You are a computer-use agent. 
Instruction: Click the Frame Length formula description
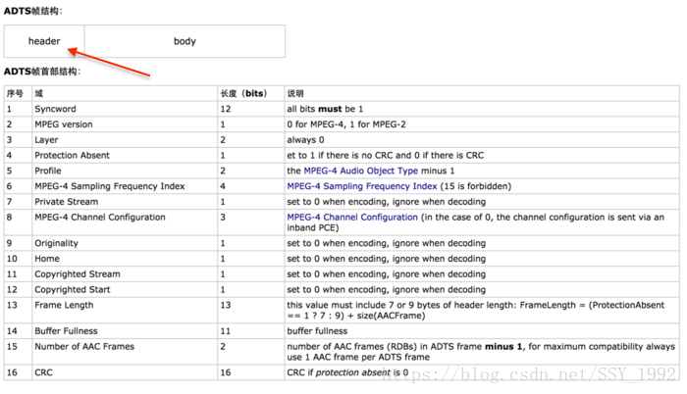tap(475, 311)
